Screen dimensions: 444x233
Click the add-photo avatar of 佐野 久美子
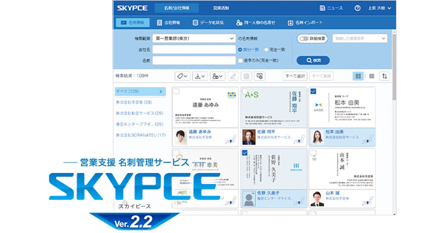[x=249, y=199]
